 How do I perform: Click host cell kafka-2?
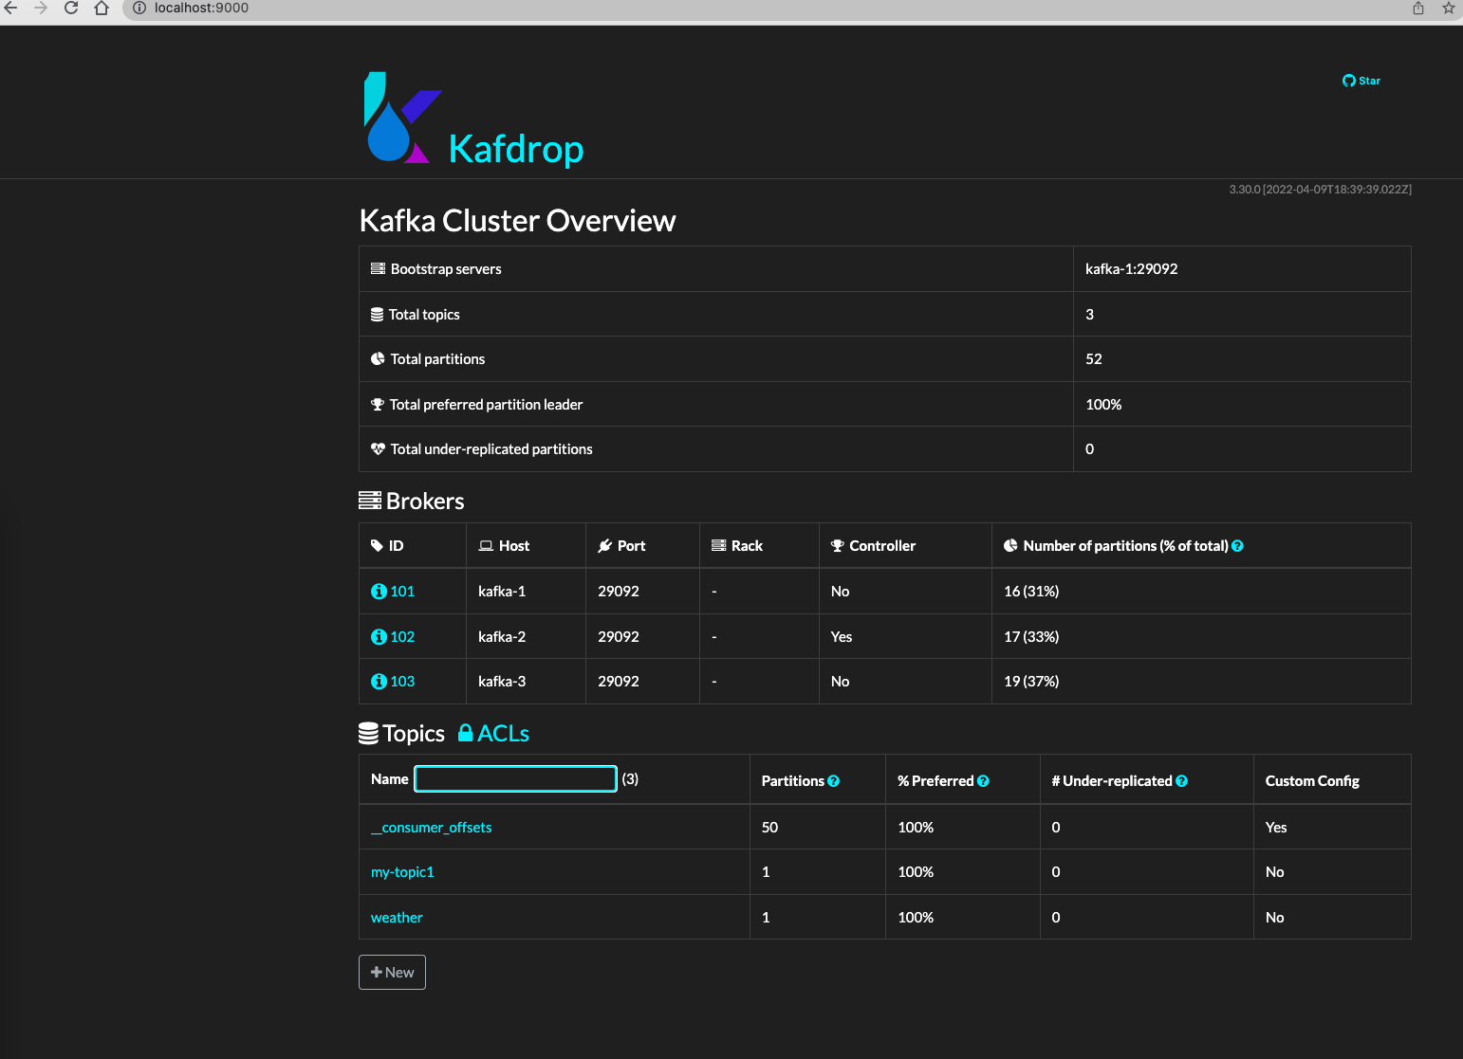pos(502,637)
